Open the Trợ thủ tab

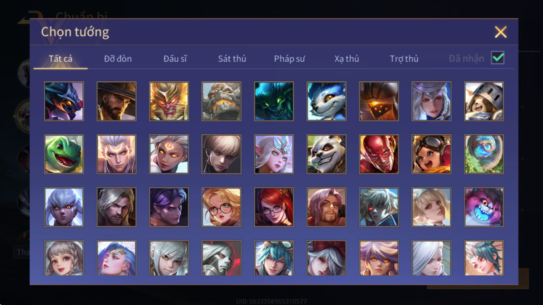(x=404, y=59)
